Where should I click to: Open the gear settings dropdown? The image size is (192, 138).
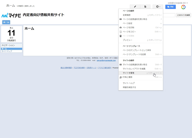pos(158,7)
